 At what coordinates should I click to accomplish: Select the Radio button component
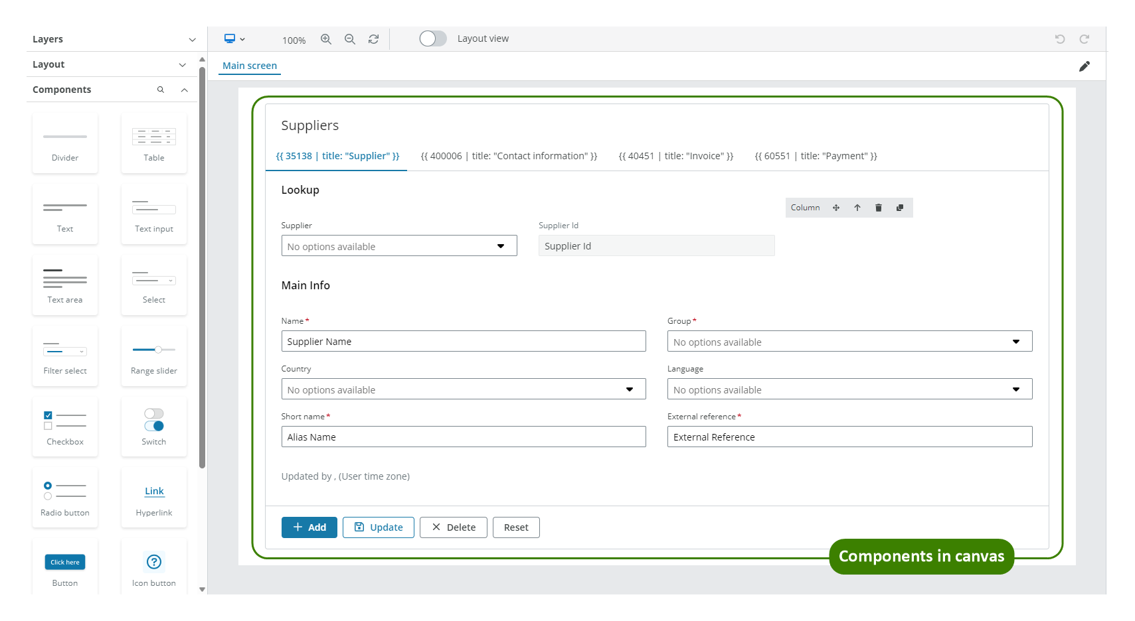point(64,496)
